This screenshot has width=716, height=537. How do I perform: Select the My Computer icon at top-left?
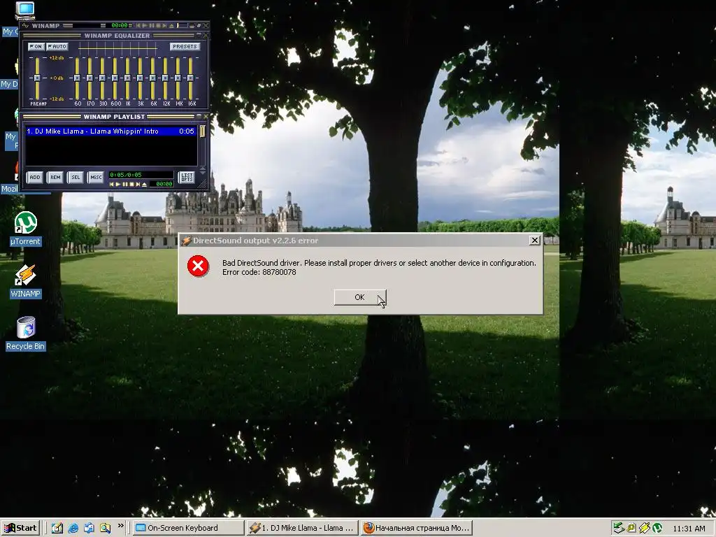24,10
